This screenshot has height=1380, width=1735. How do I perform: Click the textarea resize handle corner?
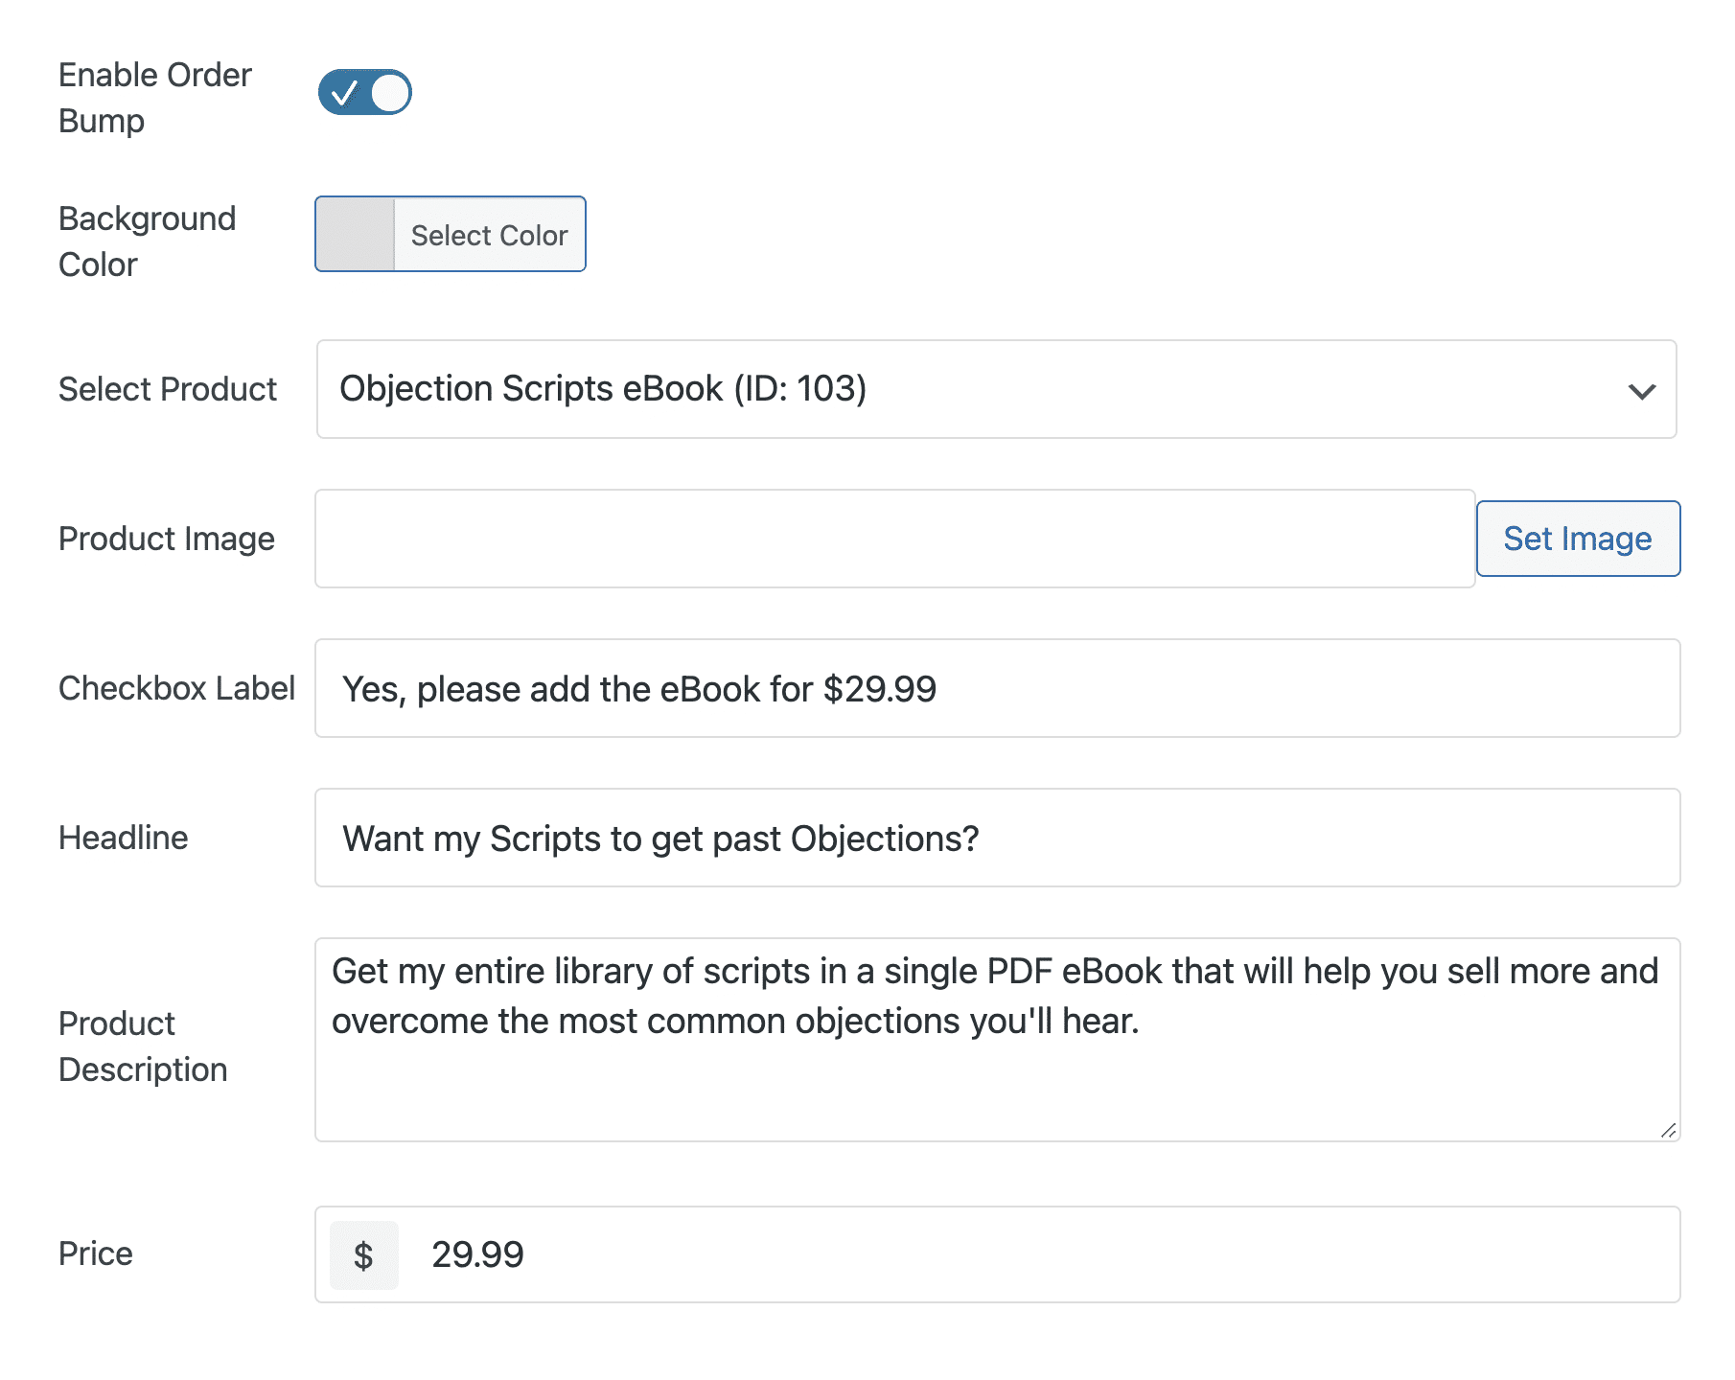pyautogui.click(x=1668, y=1131)
